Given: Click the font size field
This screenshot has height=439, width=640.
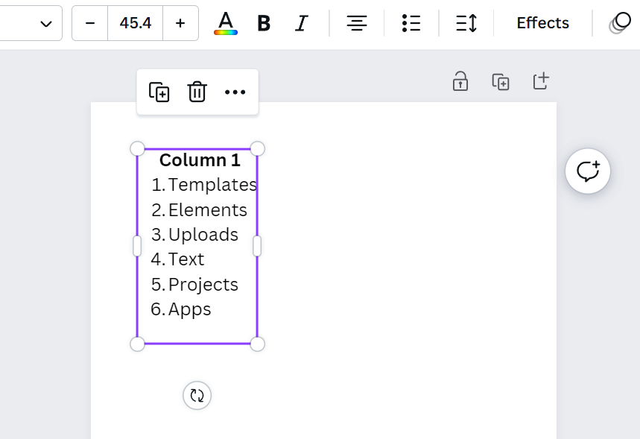Looking at the screenshot, I should tap(135, 23).
